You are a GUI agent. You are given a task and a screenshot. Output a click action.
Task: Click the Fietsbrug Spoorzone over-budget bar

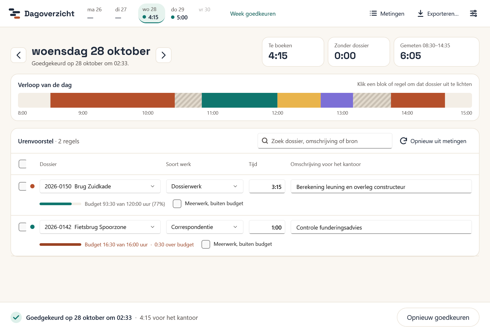coord(60,244)
